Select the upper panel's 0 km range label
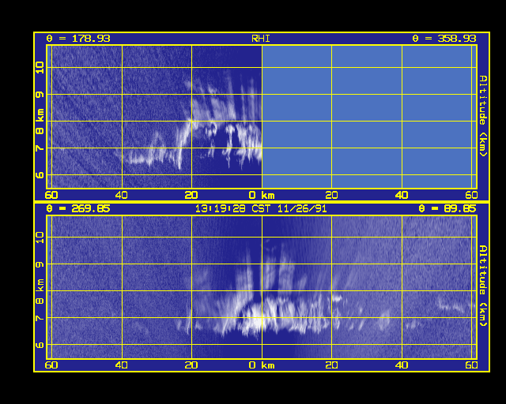The width and height of the screenshot is (506, 404). click(x=262, y=195)
